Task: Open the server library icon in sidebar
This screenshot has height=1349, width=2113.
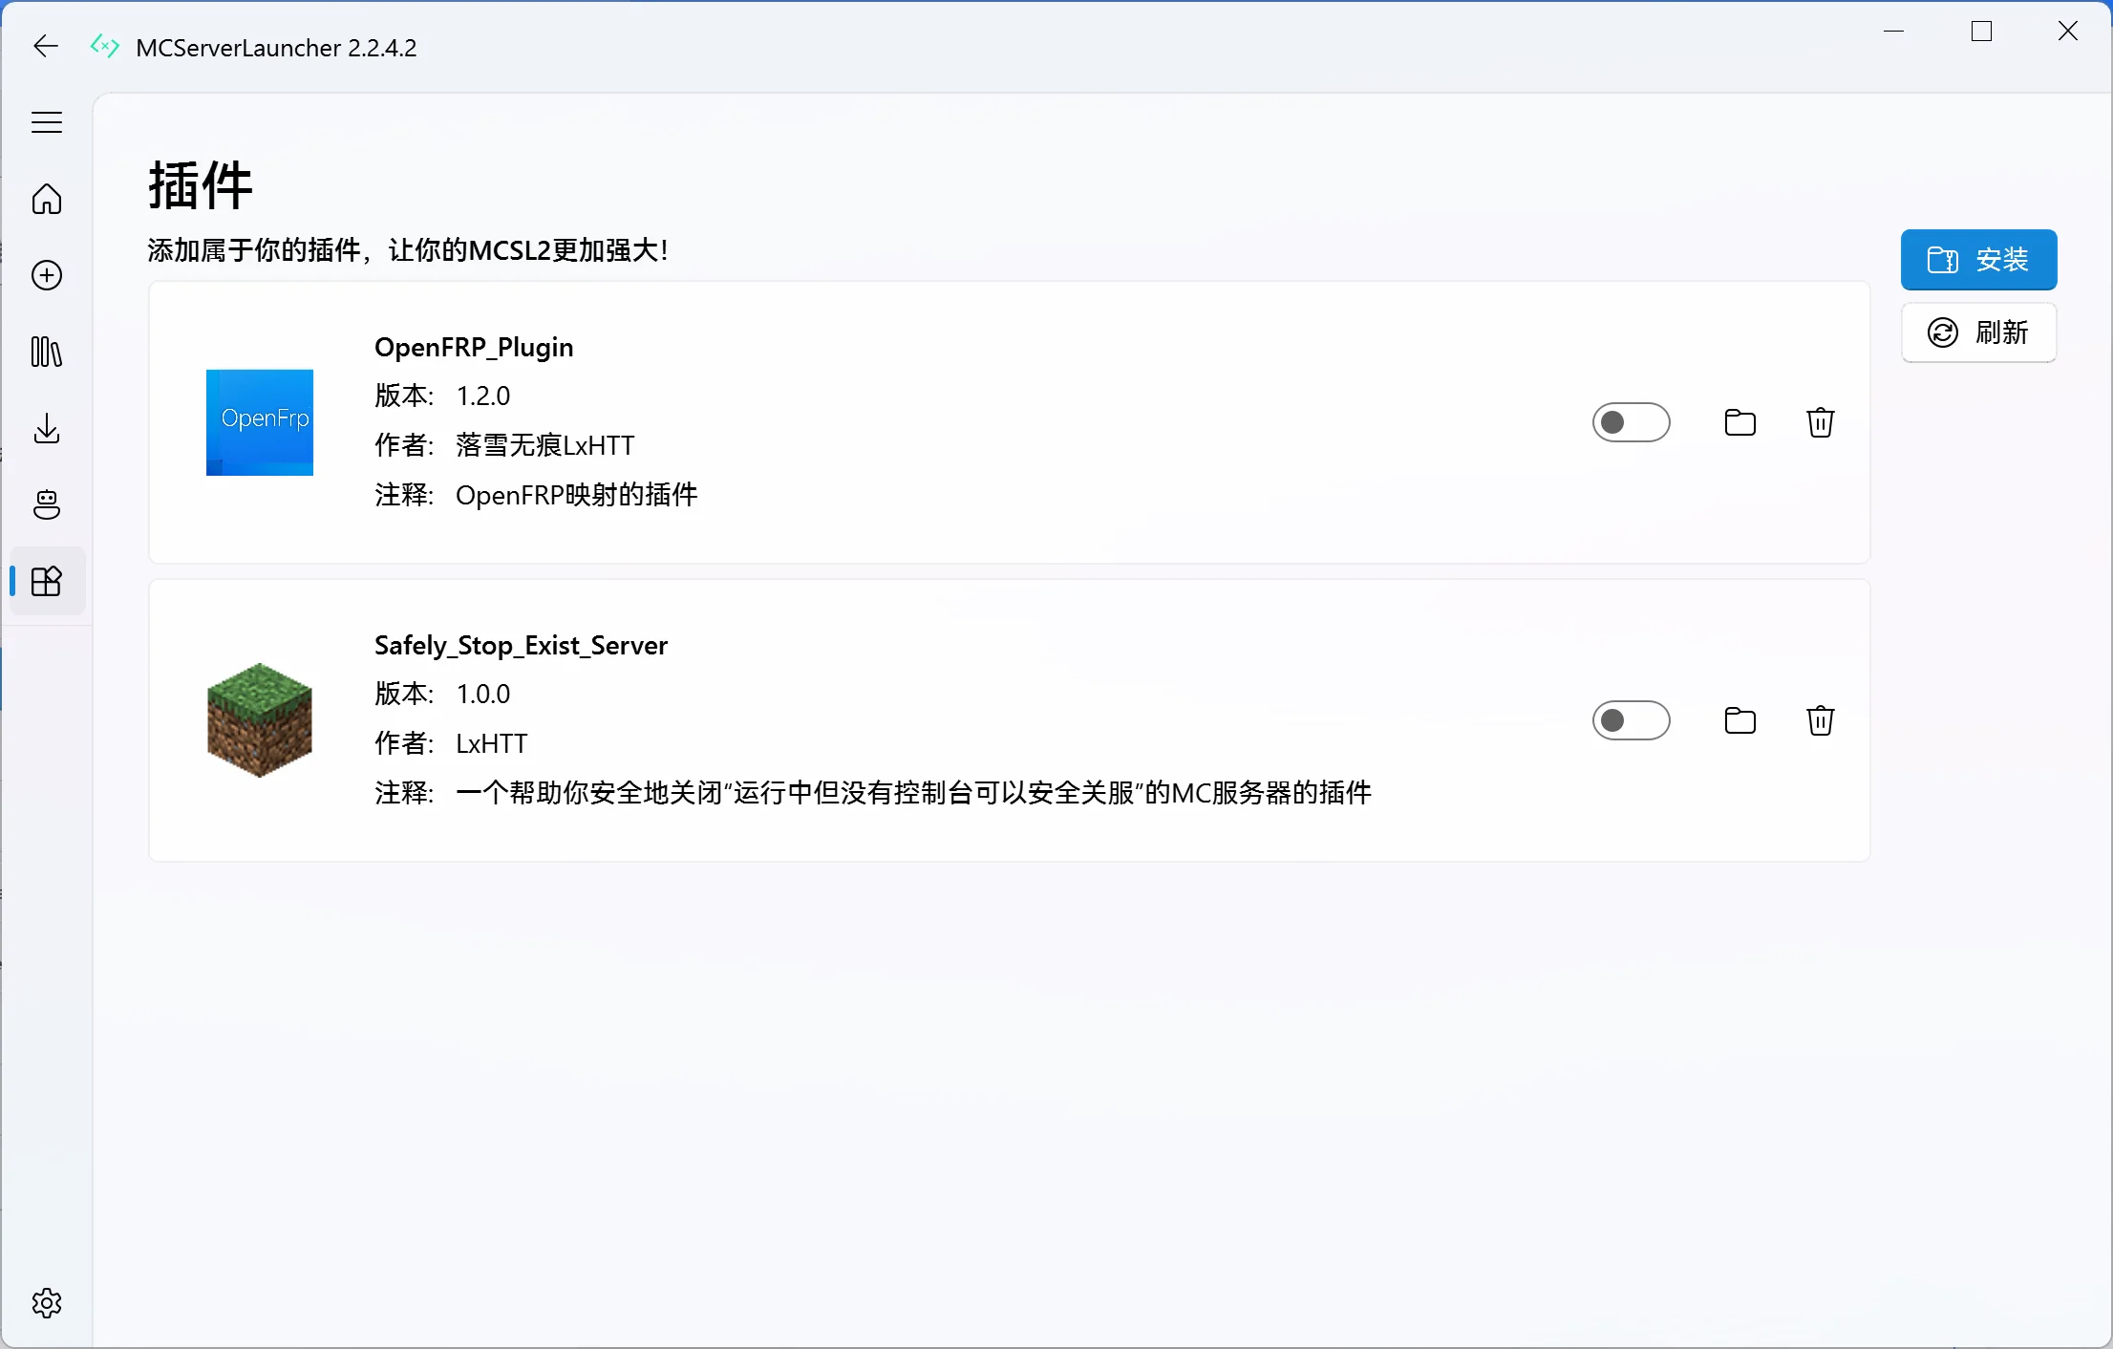Action: coord(46,352)
